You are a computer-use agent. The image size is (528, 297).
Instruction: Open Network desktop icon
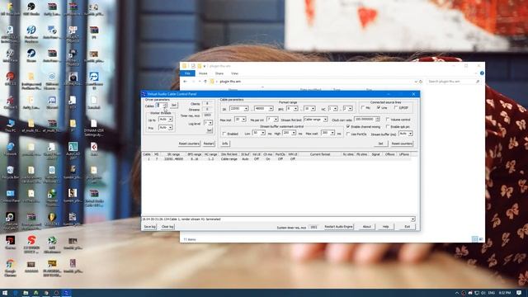[10, 148]
